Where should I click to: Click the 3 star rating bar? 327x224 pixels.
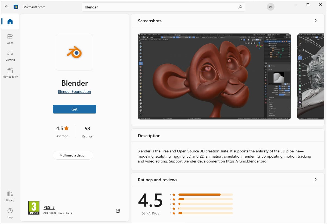[x=205, y=204]
